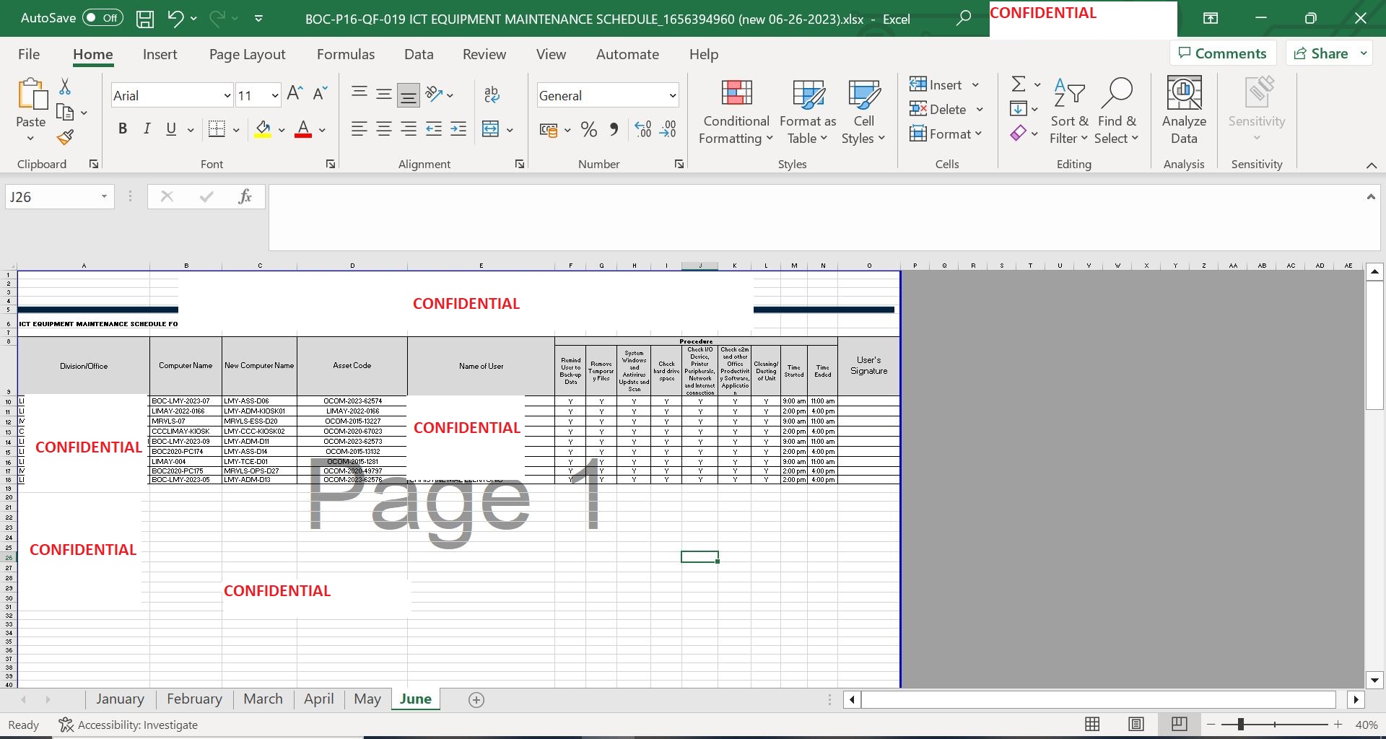Click the Increase Decimal icon
The image size is (1386, 739).
pos(643,130)
